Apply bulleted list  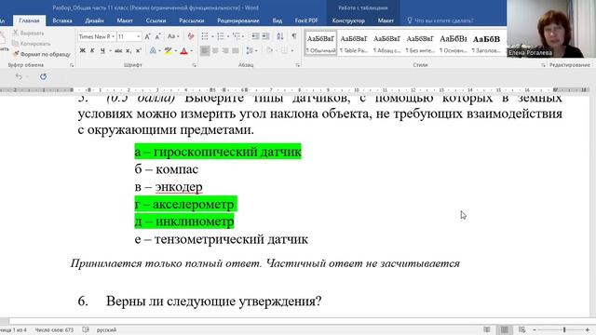point(205,36)
